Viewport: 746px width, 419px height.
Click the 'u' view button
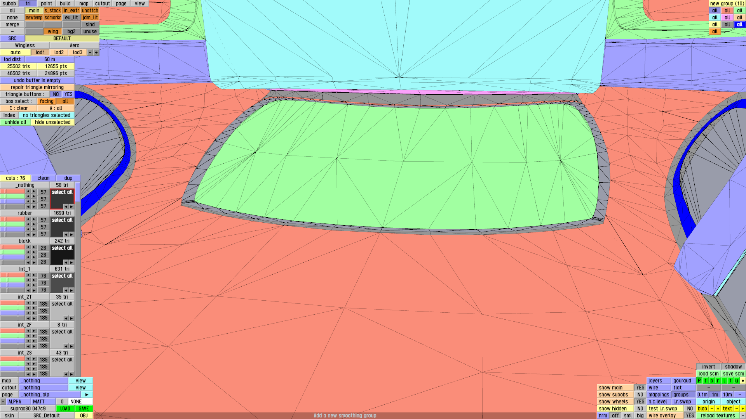coord(736,381)
